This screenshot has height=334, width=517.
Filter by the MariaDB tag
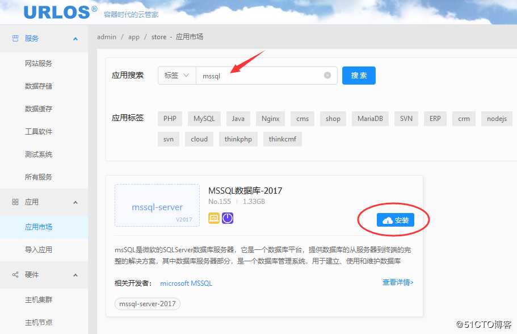370,119
